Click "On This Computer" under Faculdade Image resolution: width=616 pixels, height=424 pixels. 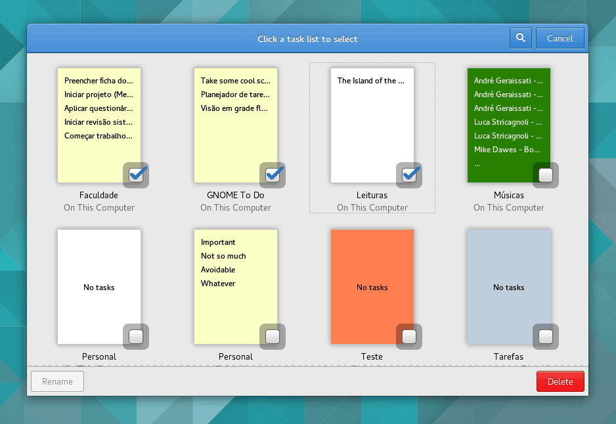coord(99,207)
